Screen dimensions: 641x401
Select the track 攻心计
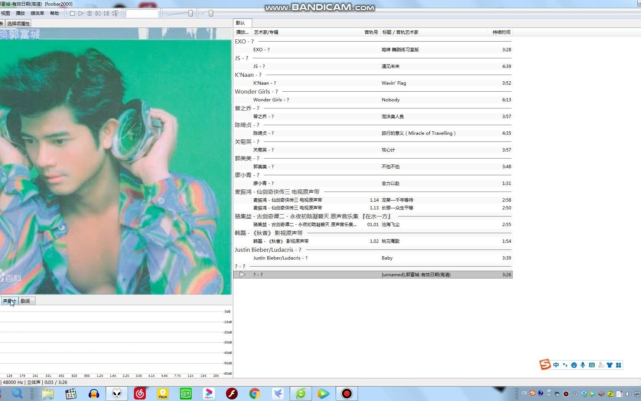coord(373,150)
